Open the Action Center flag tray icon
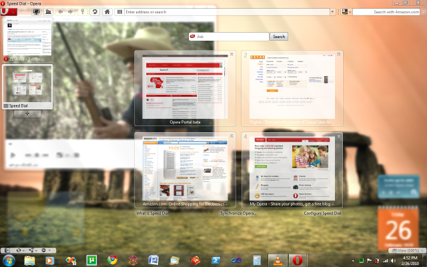The width and height of the screenshot is (427, 267). (369, 261)
